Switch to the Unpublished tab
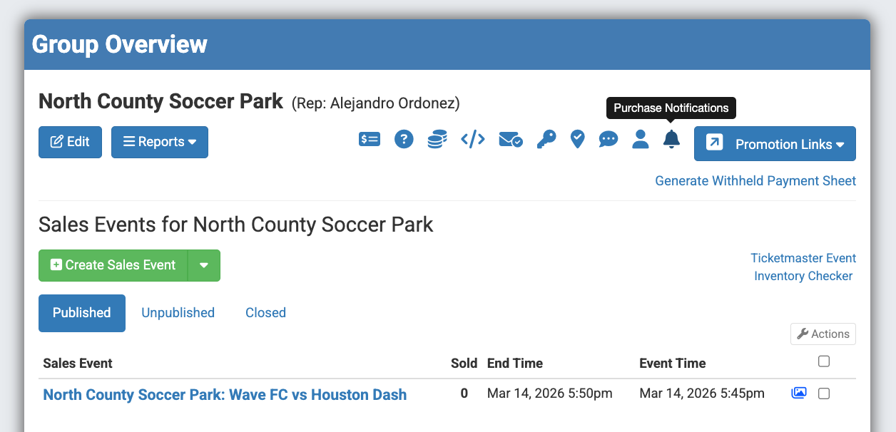 [x=178, y=313]
